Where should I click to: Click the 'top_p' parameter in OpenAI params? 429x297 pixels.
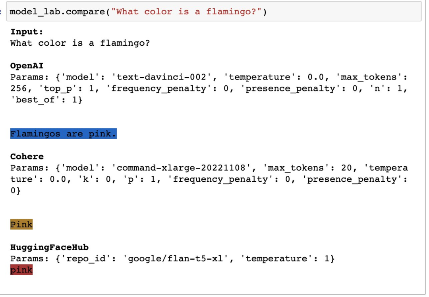coord(58,88)
